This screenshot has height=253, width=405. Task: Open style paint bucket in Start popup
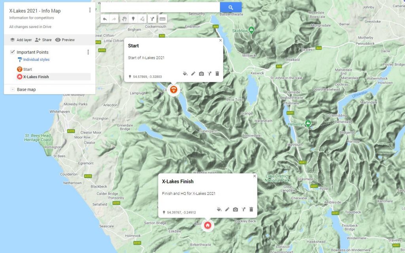pos(185,74)
